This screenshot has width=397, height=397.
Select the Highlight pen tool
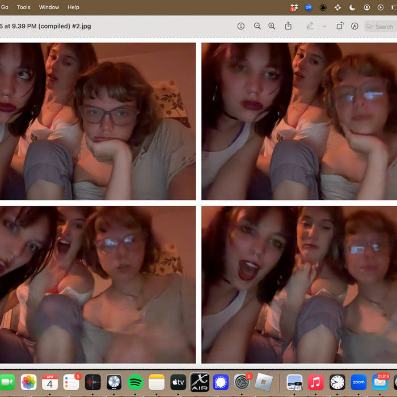coord(310,26)
